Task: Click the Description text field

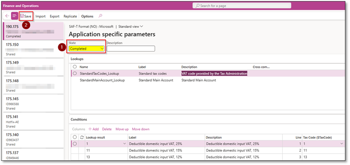Action: pyautogui.click(x=131, y=49)
